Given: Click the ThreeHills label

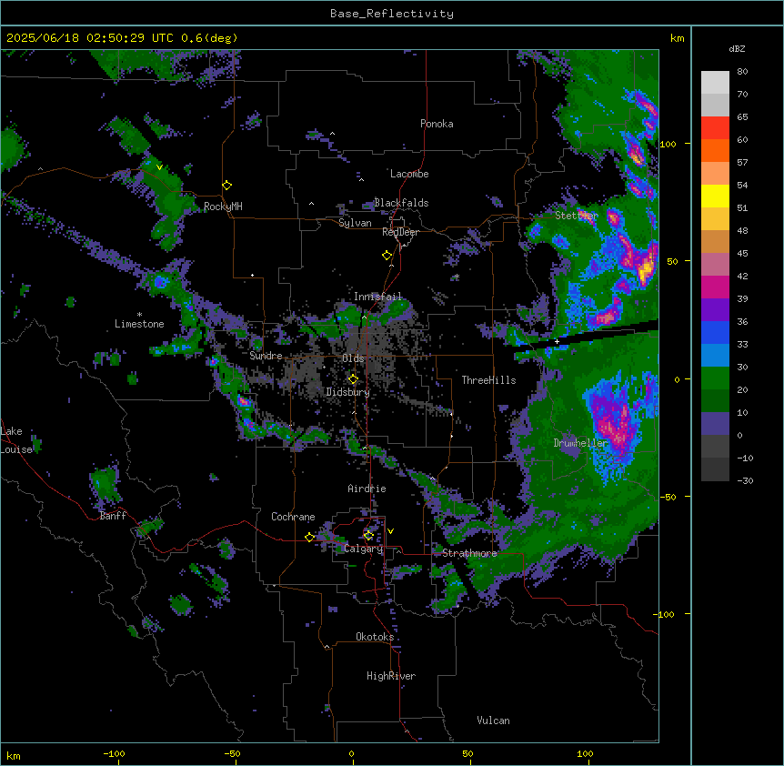Looking at the screenshot, I should 488,380.
